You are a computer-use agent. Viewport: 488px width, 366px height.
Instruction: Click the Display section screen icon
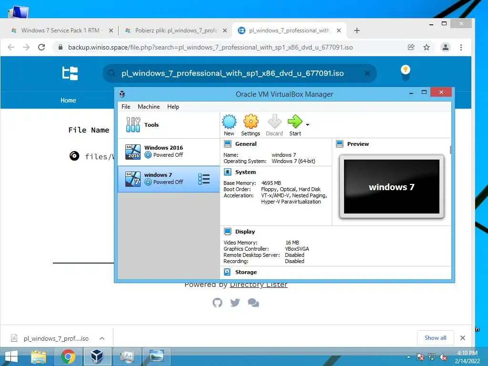point(227,232)
